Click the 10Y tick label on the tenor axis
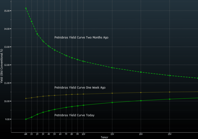 point(83,134)
